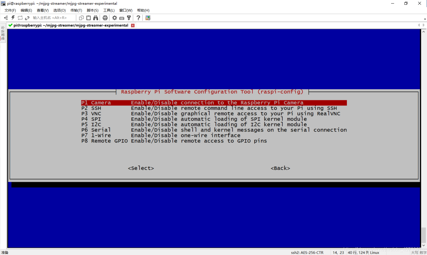Click the keymap editor keyboard icon
Image resolution: width=427 pixels, height=255 pixels.
click(122, 18)
